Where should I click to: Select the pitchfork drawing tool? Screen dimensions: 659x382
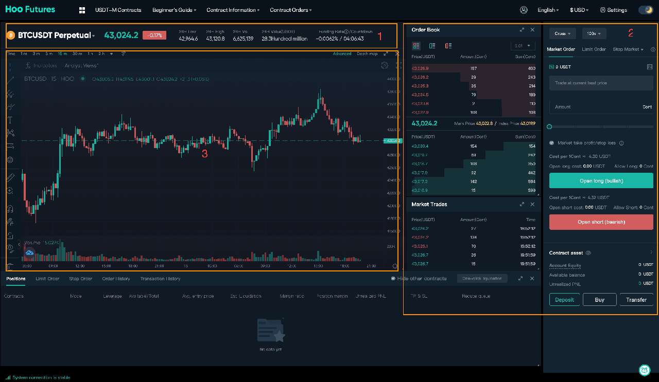click(x=10, y=94)
